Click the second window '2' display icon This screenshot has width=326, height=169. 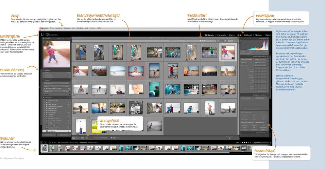tap(46, 143)
